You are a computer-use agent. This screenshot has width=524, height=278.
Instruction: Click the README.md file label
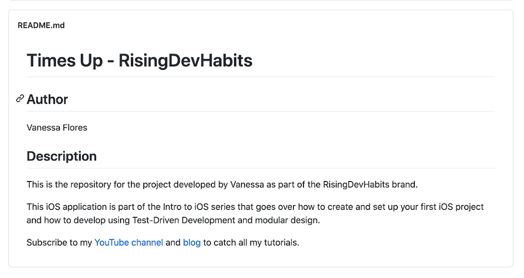tap(41, 26)
